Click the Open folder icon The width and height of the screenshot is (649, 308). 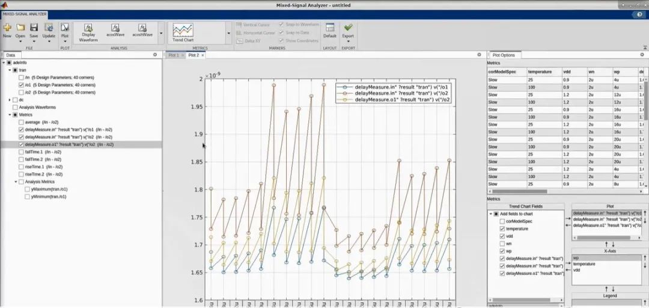point(20,28)
